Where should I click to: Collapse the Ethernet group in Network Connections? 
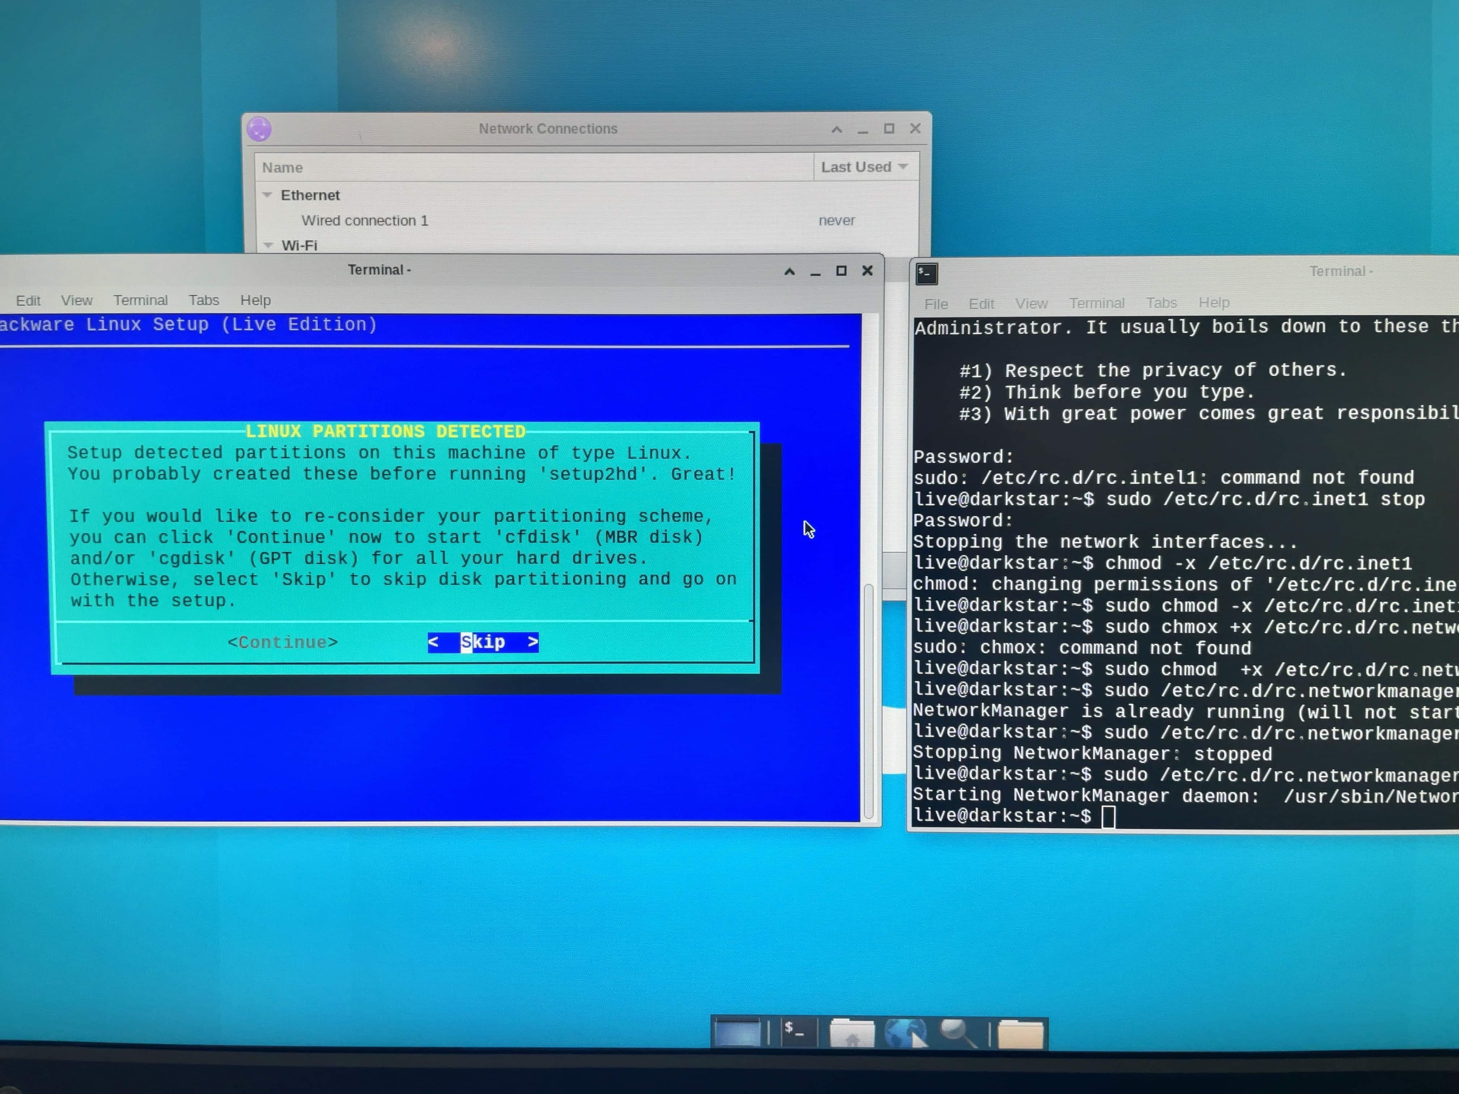(267, 195)
